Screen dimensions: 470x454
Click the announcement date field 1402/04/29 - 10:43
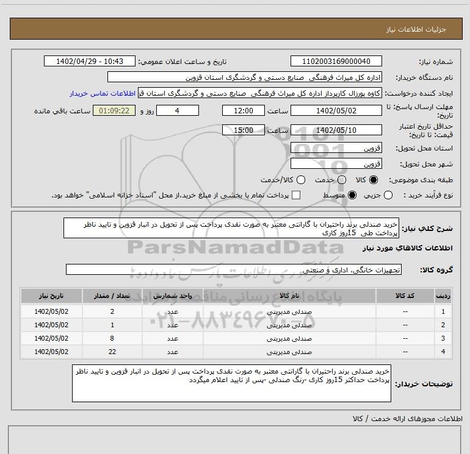(90, 61)
